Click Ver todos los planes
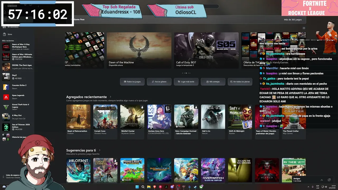The image size is (338, 190). 240,82
